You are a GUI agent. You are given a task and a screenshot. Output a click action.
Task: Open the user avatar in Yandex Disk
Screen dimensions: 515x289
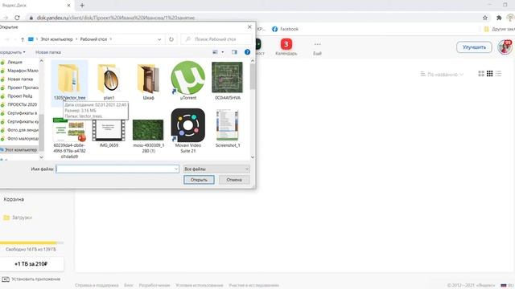click(x=505, y=47)
